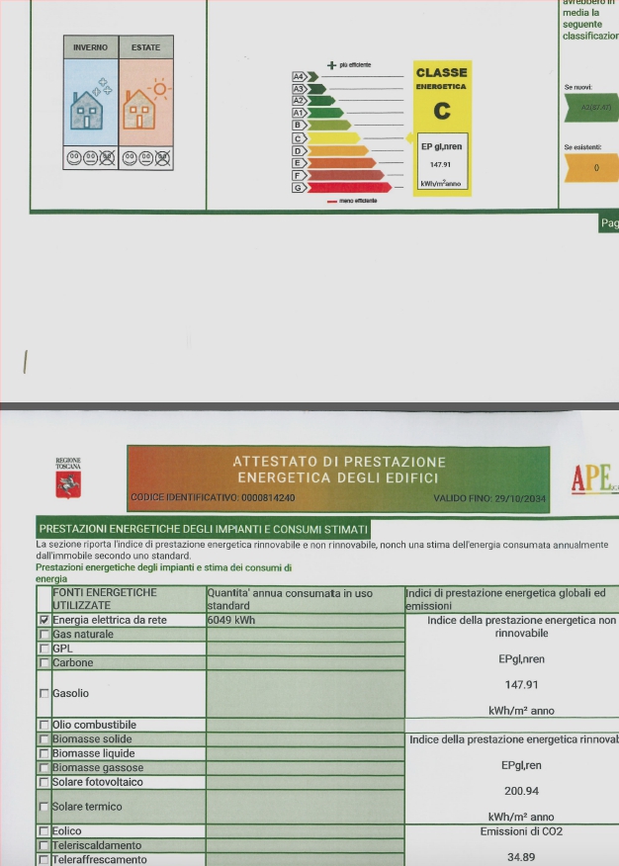
Task: Check the Olio combustibile checkbox
Action: click(44, 725)
